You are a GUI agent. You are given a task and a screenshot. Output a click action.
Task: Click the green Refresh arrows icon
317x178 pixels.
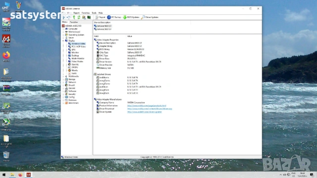79,17
